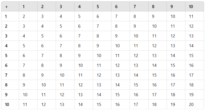Select sum cell for row 6, column 9
The width and height of the screenshot is (205, 110).
tap(173, 65)
